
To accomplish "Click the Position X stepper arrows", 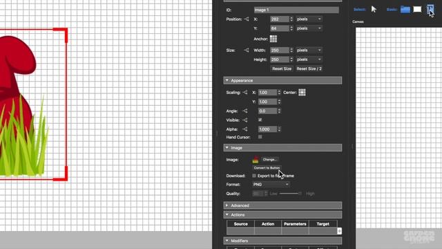I will (x=291, y=19).
